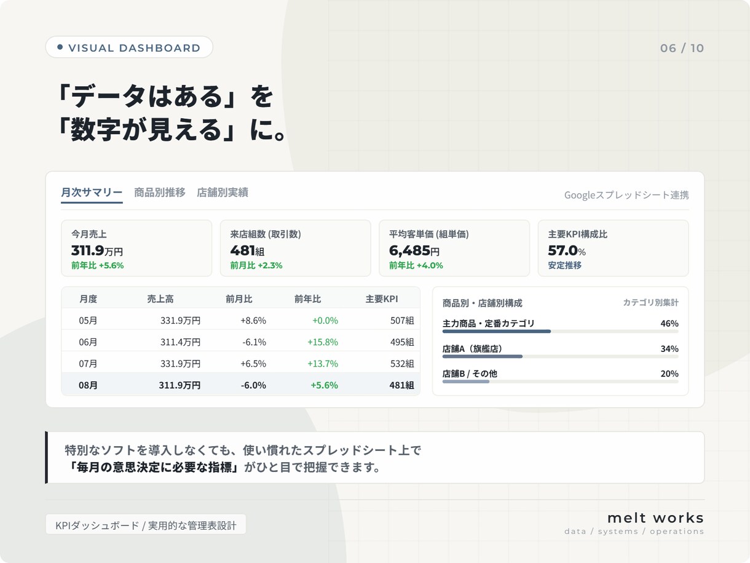
Task: Click the 495組 KPI cell
Action: click(x=402, y=342)
